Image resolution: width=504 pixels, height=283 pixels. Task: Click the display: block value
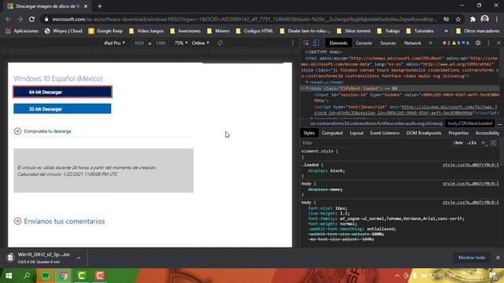point(337,171)
